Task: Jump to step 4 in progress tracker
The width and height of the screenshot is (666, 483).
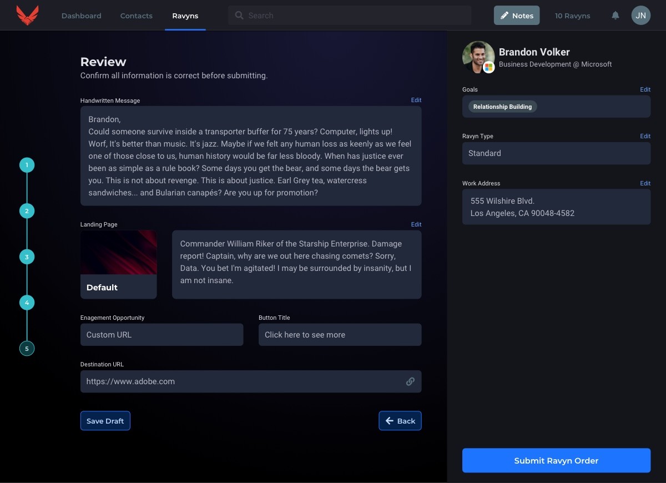Action: coord(27,303)
